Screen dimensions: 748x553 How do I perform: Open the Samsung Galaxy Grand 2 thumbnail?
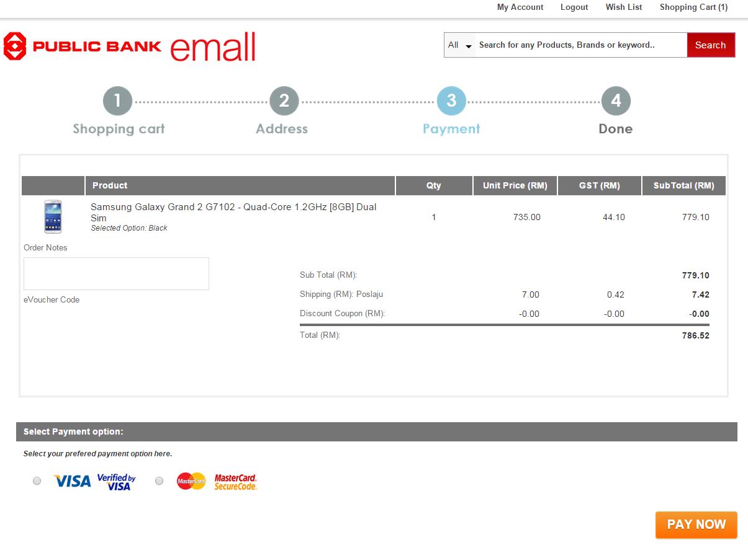tap(53, 216)
